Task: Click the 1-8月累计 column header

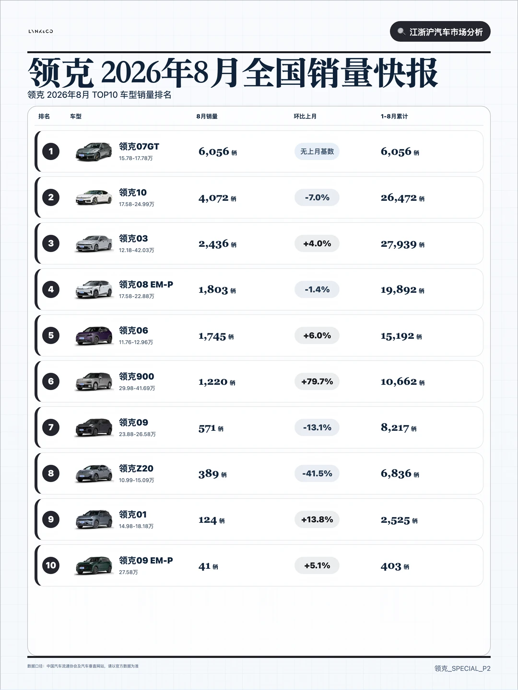Action: (x=394, y=116)
